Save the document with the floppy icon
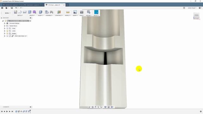The width and height of the screenshot is (203, 114). click(x=12, y=8)
